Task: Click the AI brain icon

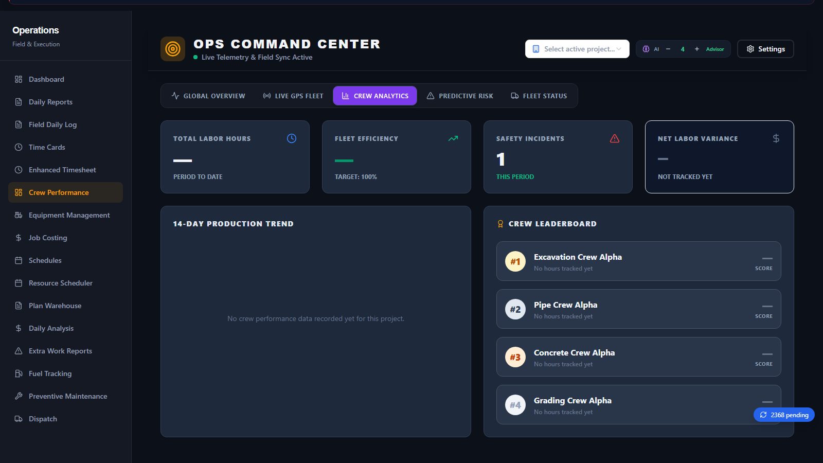Action: click(646, 49)
